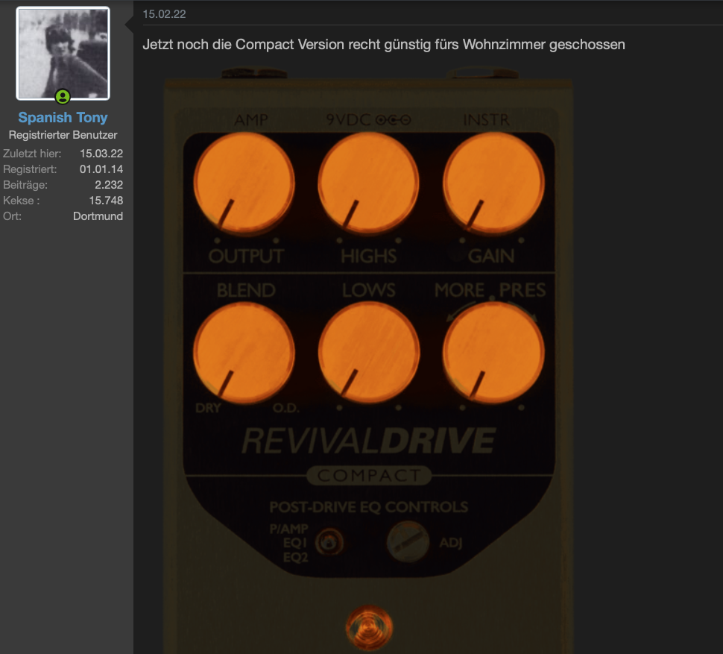Click the REVIVALDRIVE logo on the pedal image
The width and height of the screenshot is (723, 654).
pos(368,441)
